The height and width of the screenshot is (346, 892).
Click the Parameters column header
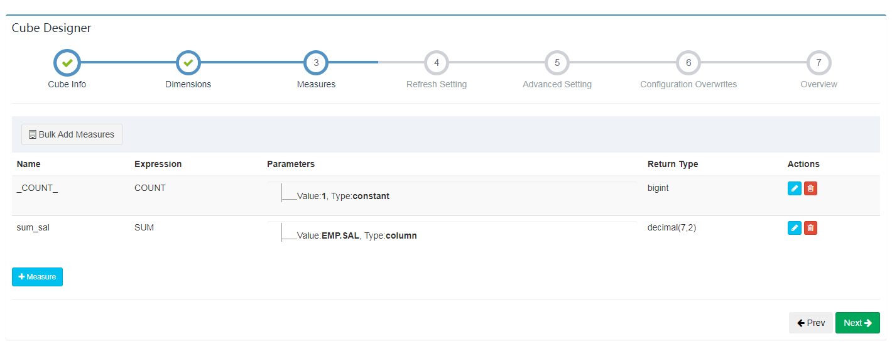[x=291, y=164]
